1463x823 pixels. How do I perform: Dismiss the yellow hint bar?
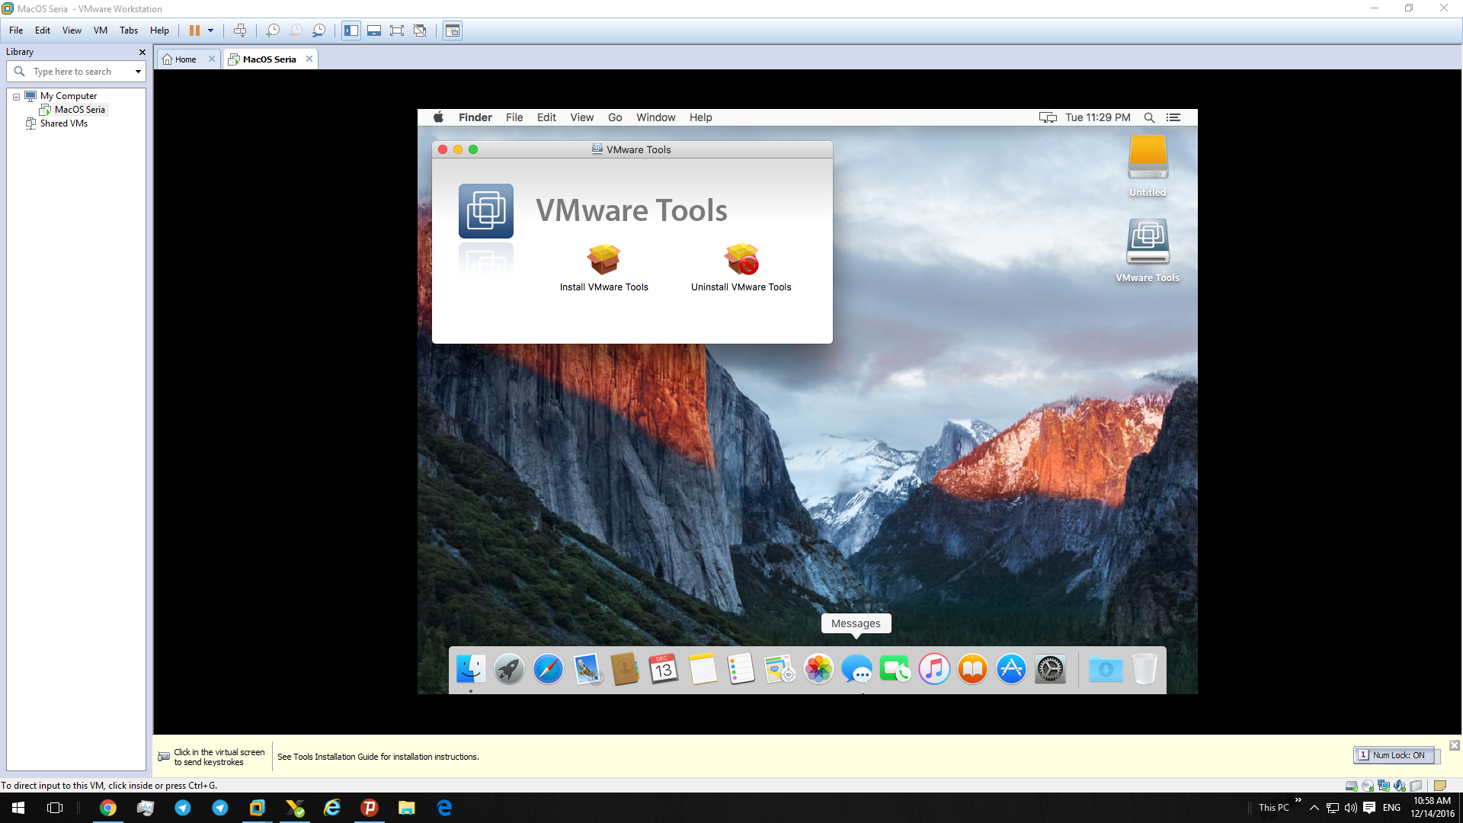pyautogui.click(x=1455, y=745)
